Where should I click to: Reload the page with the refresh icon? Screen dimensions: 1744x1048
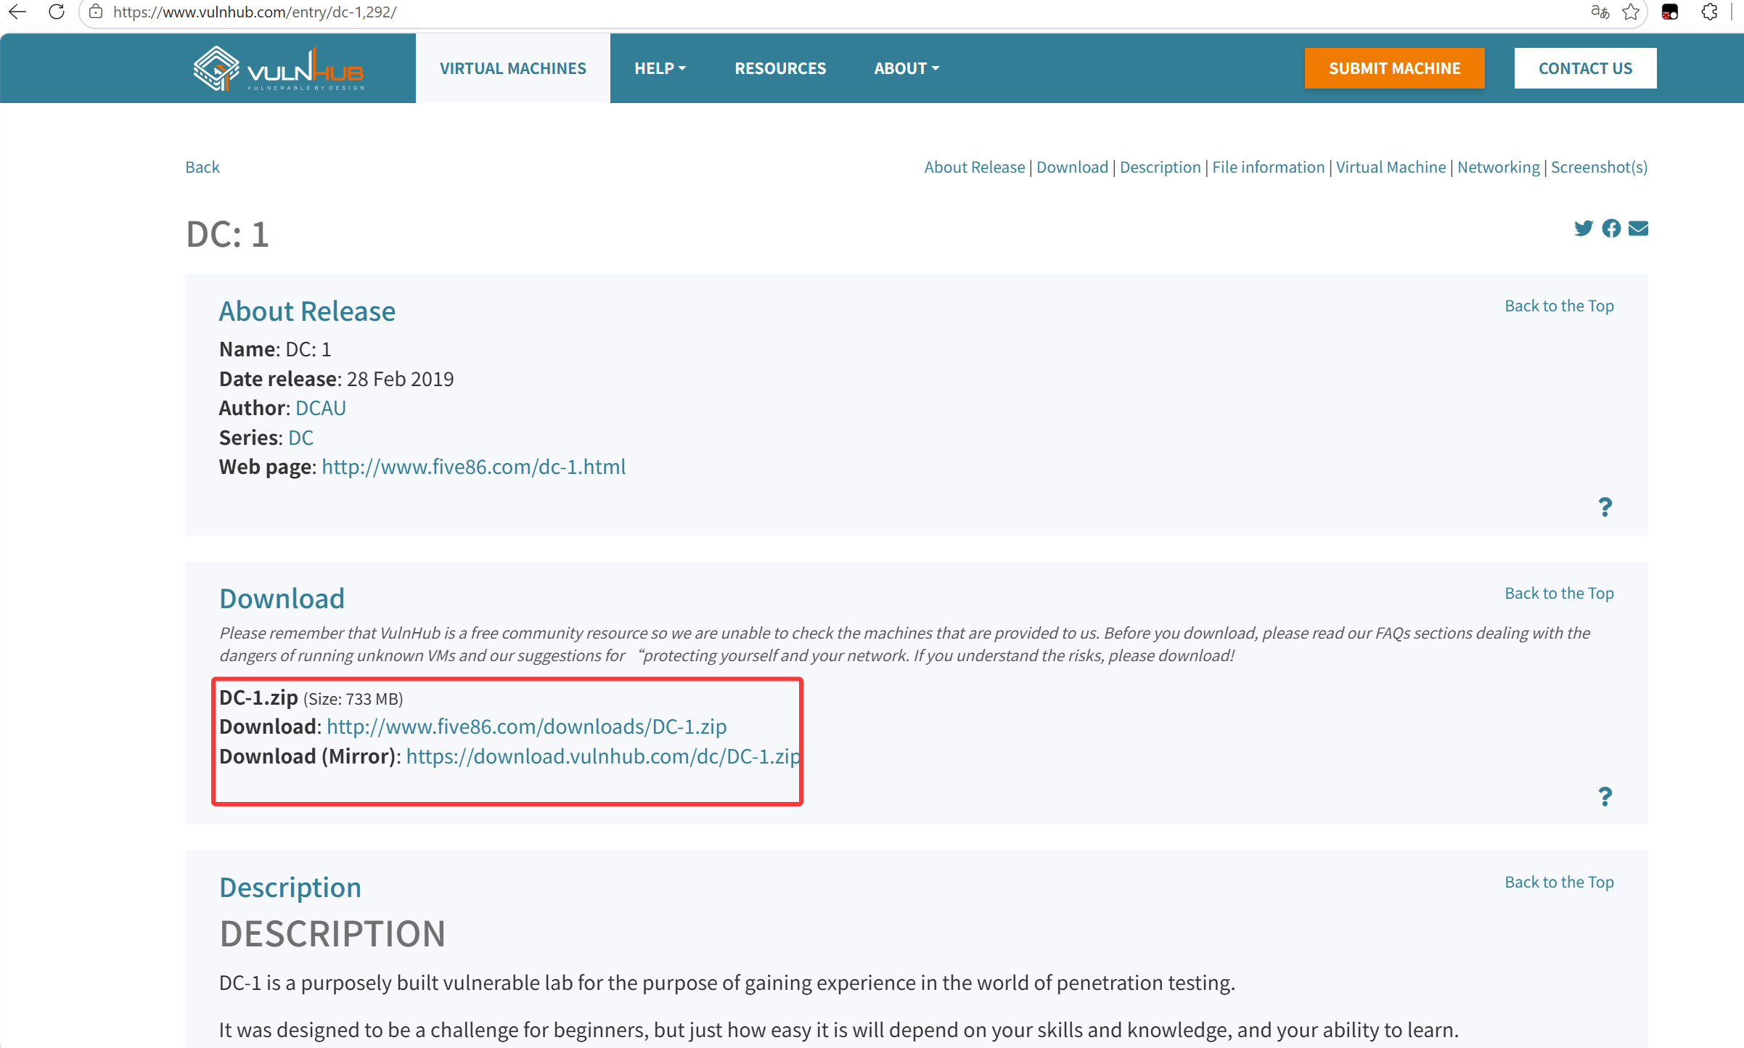click(57, 12)
